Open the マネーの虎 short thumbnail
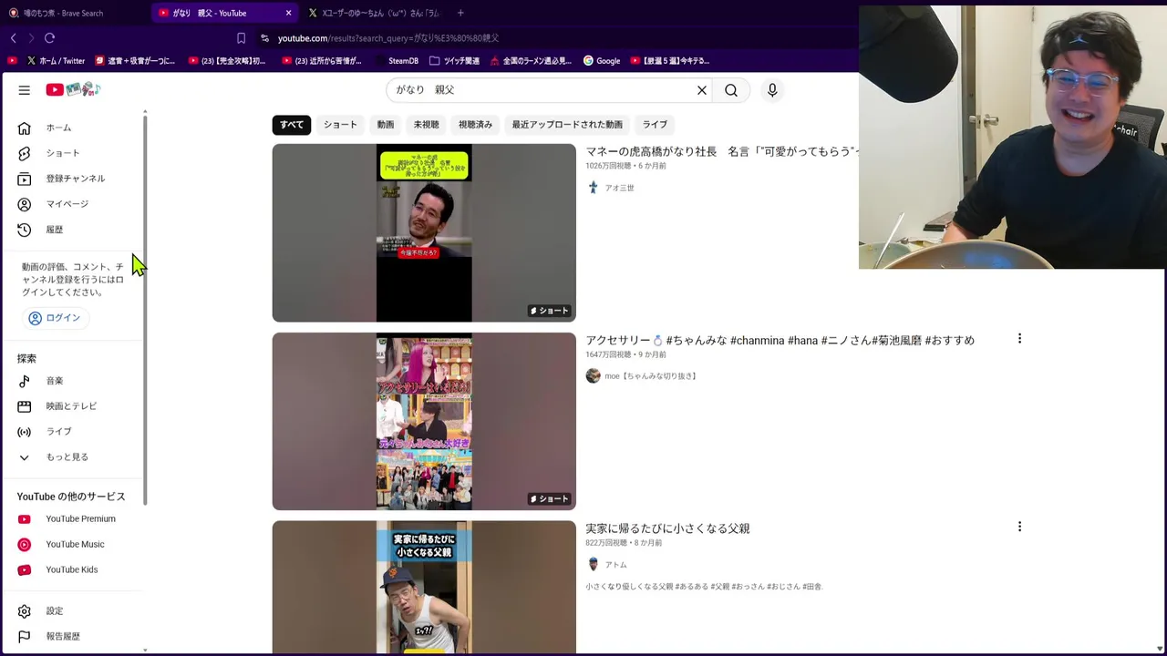Viewport: 1167px width, 656px height. (424, 233)
